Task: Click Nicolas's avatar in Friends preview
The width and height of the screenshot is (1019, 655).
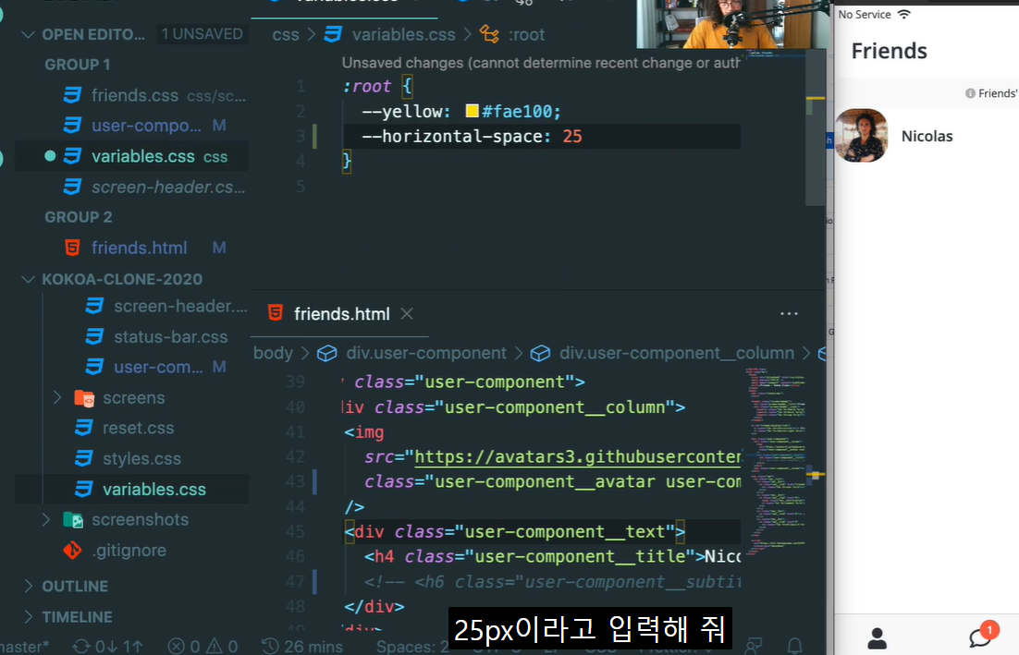Action: pos(861,136)
